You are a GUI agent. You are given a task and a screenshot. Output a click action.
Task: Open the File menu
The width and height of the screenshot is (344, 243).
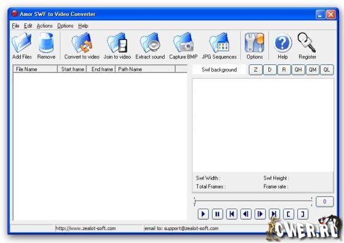[x=15, y=26]
